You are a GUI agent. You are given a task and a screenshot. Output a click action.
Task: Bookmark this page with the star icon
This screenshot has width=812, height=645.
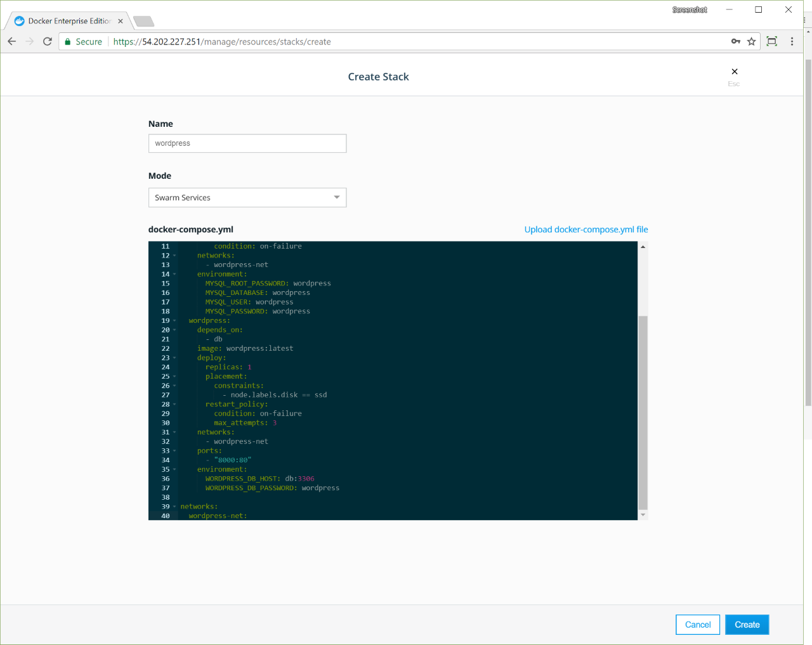(752, 41)
